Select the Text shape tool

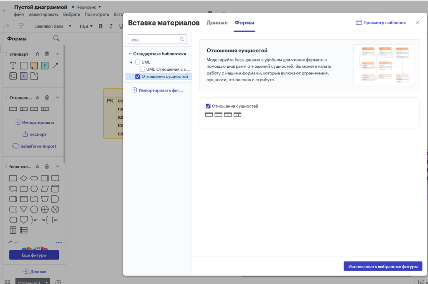click(x=13, y=66)
